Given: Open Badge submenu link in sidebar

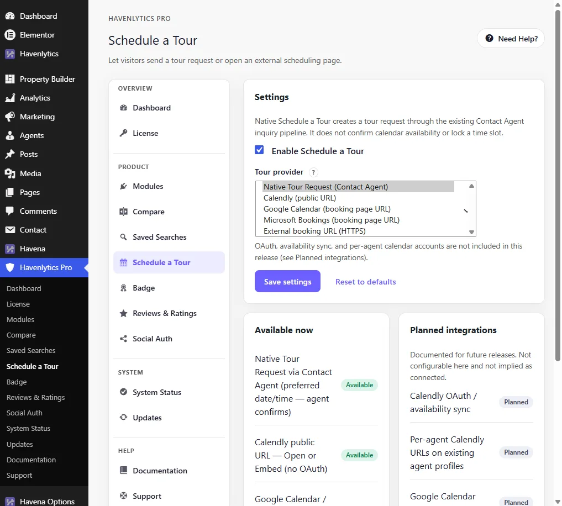Looking at the screenshot, I should [x=17, y=382].
